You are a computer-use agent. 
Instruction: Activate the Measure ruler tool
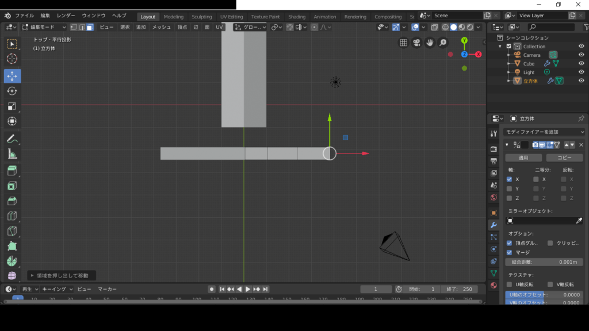12,153
